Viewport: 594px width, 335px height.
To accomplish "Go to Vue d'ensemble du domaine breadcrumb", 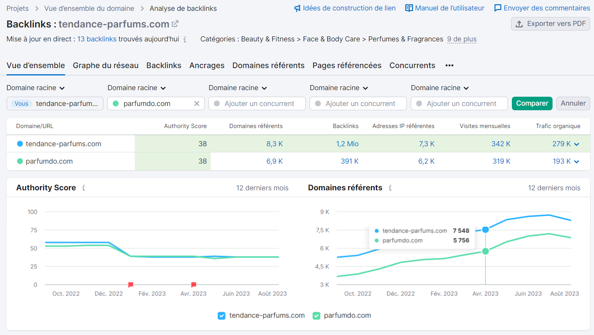I will (89, 9).
